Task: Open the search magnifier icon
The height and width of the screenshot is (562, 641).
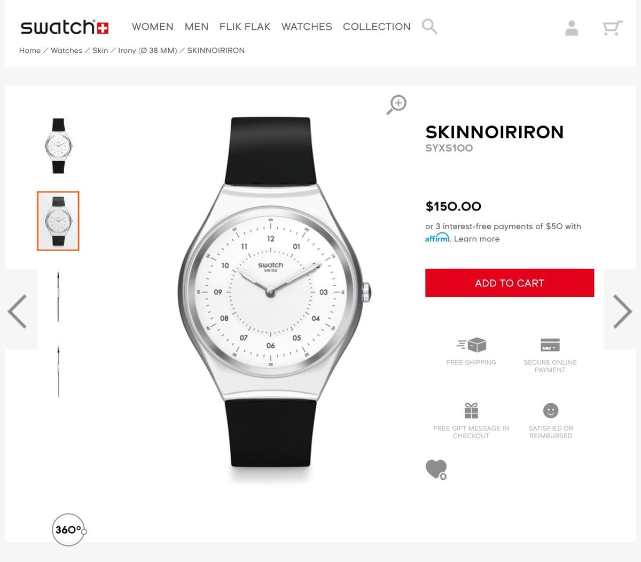Action: click(x=429, y=26)
